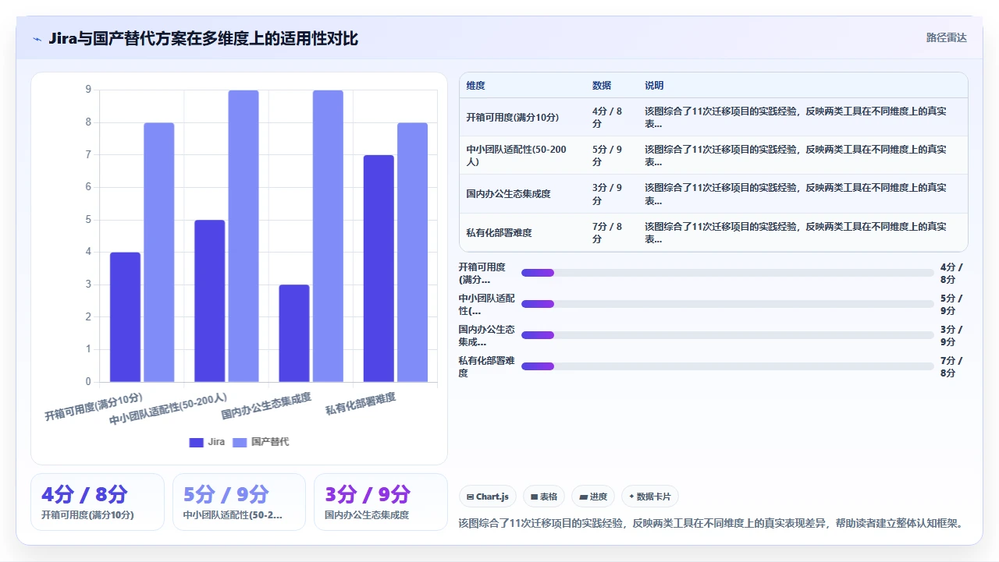Click the Jira bar for 私有化部署难度

tap(379, 269)
